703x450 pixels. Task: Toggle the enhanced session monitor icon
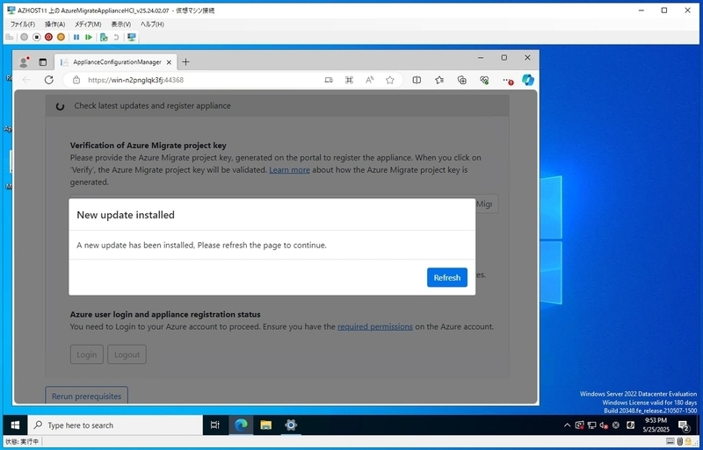[x=132, y=37]
